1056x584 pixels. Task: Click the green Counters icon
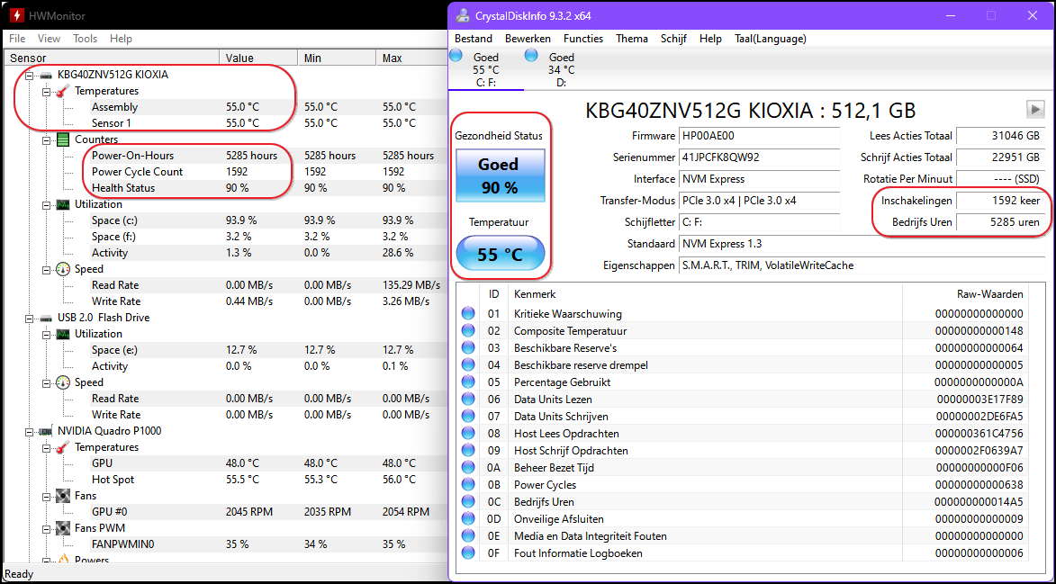pyautogui.click(x=63, y=139)
